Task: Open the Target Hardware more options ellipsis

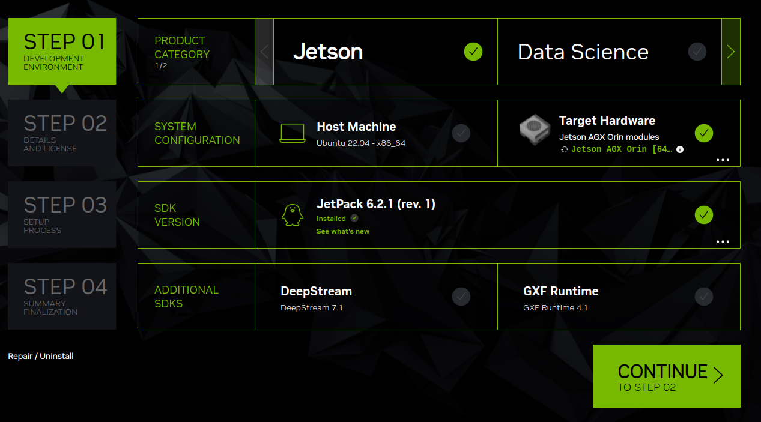Action: coord(723,160)
